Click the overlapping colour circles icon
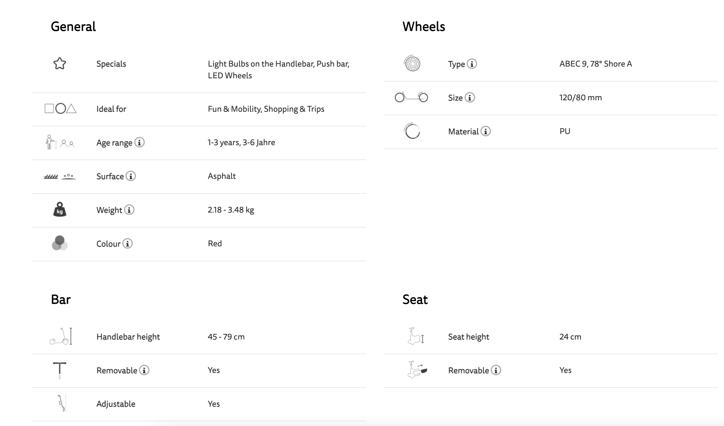The width and height of the screenshot is (724, 426). click(x=60, y=243)
